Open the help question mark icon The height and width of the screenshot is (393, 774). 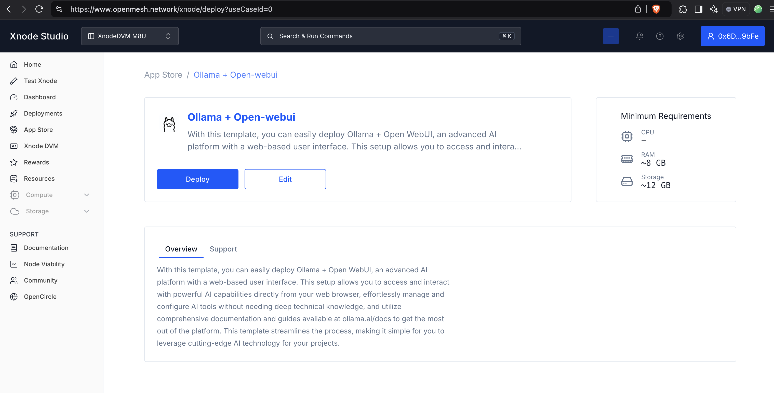point(660,36)
